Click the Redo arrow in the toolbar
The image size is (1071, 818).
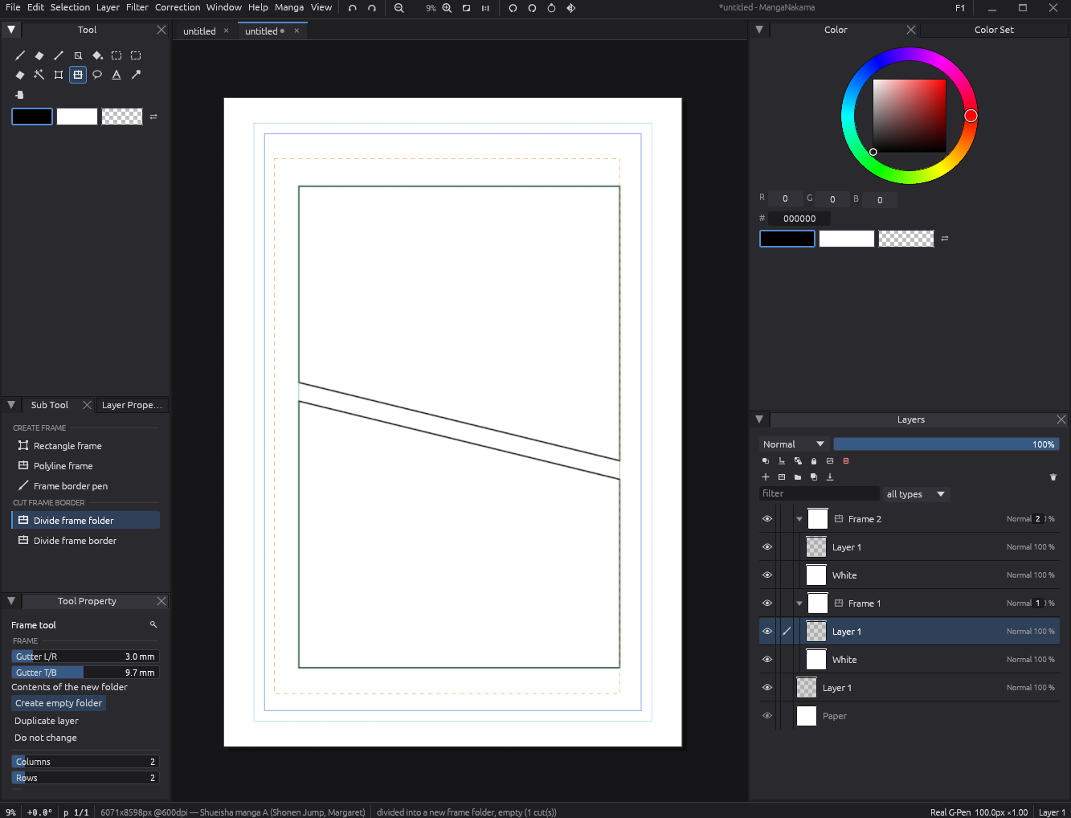pos(372,8)
